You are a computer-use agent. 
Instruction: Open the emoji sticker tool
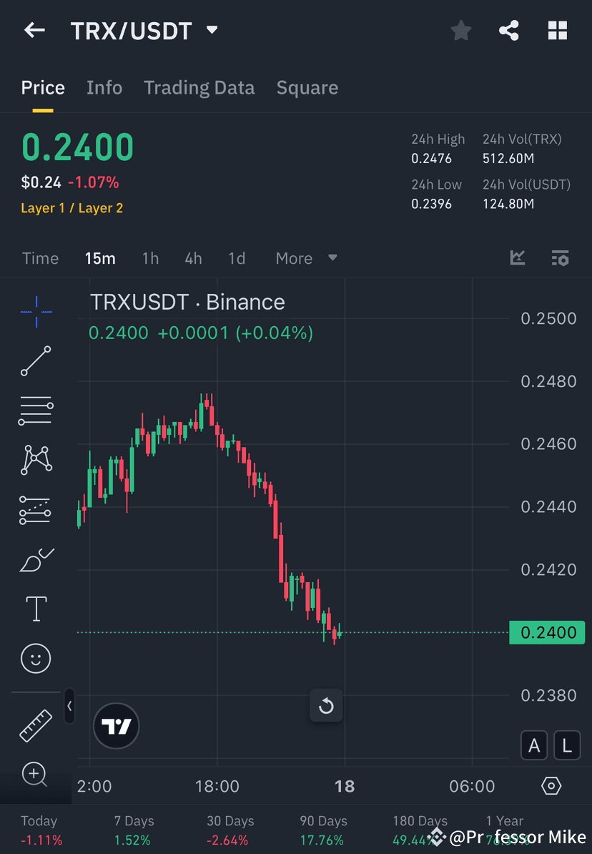[x=36, y=658]
